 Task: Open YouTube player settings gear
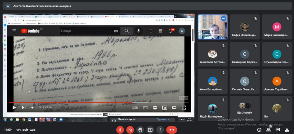tap(155, 108)
